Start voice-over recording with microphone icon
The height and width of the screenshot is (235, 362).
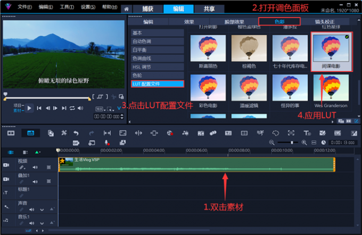click(107, 143)
